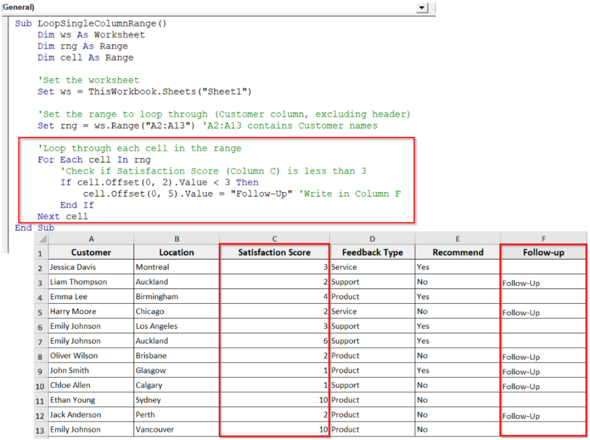
Task: Select column A header
Action: [x=91, y=239]
